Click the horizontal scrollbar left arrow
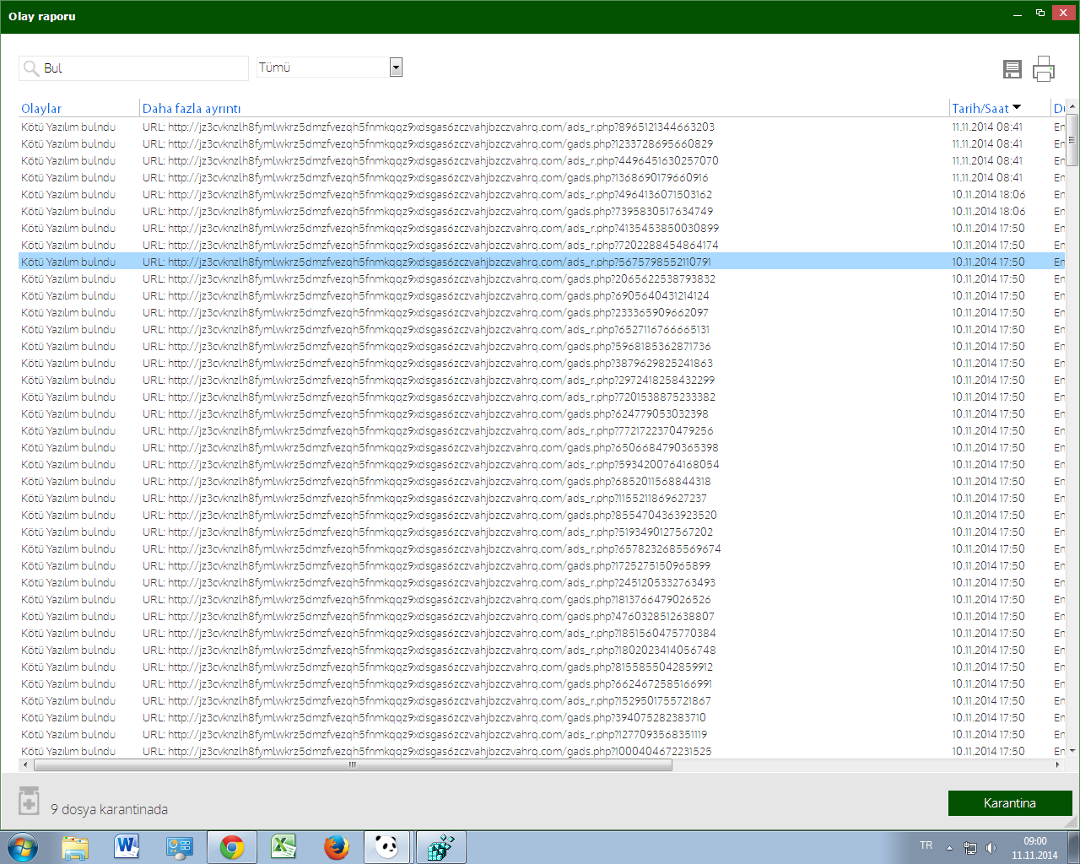1080x864 pixels. [x=25, y=765]
